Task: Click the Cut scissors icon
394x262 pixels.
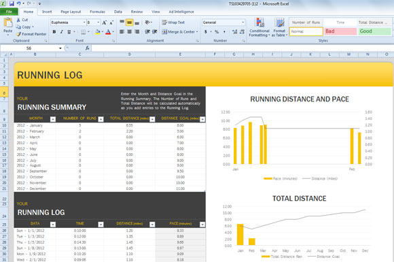Action: click(x=18, y=20)
